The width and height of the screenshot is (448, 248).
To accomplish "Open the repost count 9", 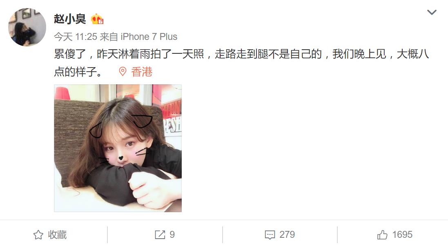I will tap(172, 235).
